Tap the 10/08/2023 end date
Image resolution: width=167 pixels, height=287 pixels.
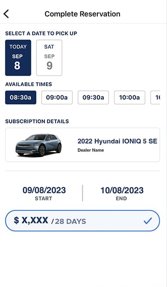point(122,190)
